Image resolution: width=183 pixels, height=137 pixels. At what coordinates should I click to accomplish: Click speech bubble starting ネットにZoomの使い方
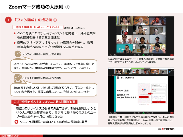54,66
